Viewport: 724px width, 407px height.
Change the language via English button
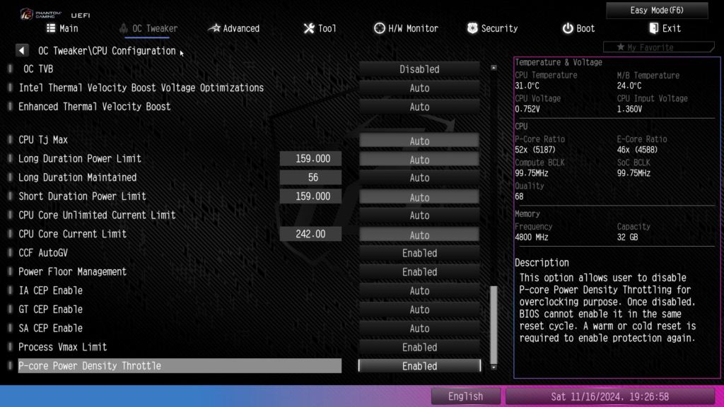(x=465, y=396)
